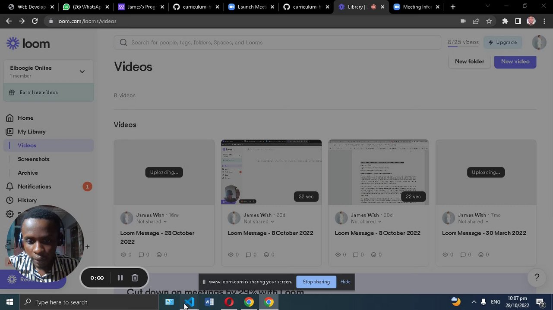
Task: Click the reactions emoji icon on 28 October video
Action: 159,254
